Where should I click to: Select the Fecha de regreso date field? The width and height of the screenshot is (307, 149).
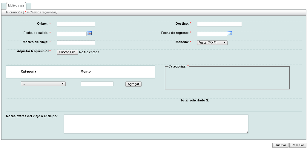(x=212, y=34)
